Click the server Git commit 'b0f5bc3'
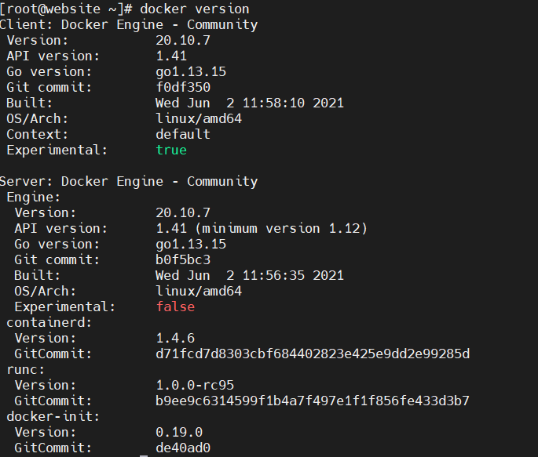This screenshot has width=538, height=457. click(x=183, y=259)
